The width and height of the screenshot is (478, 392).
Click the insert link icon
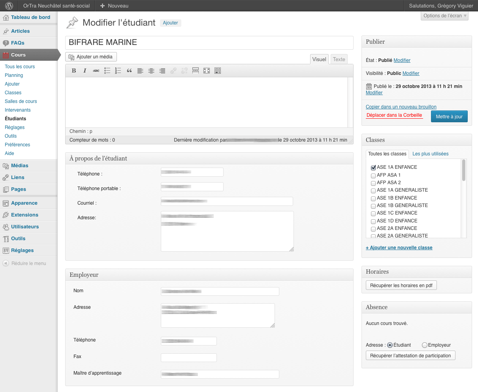click(173, 71)
